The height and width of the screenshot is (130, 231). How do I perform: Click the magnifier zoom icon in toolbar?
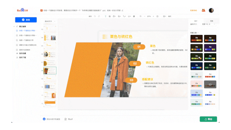click(140, 16)
